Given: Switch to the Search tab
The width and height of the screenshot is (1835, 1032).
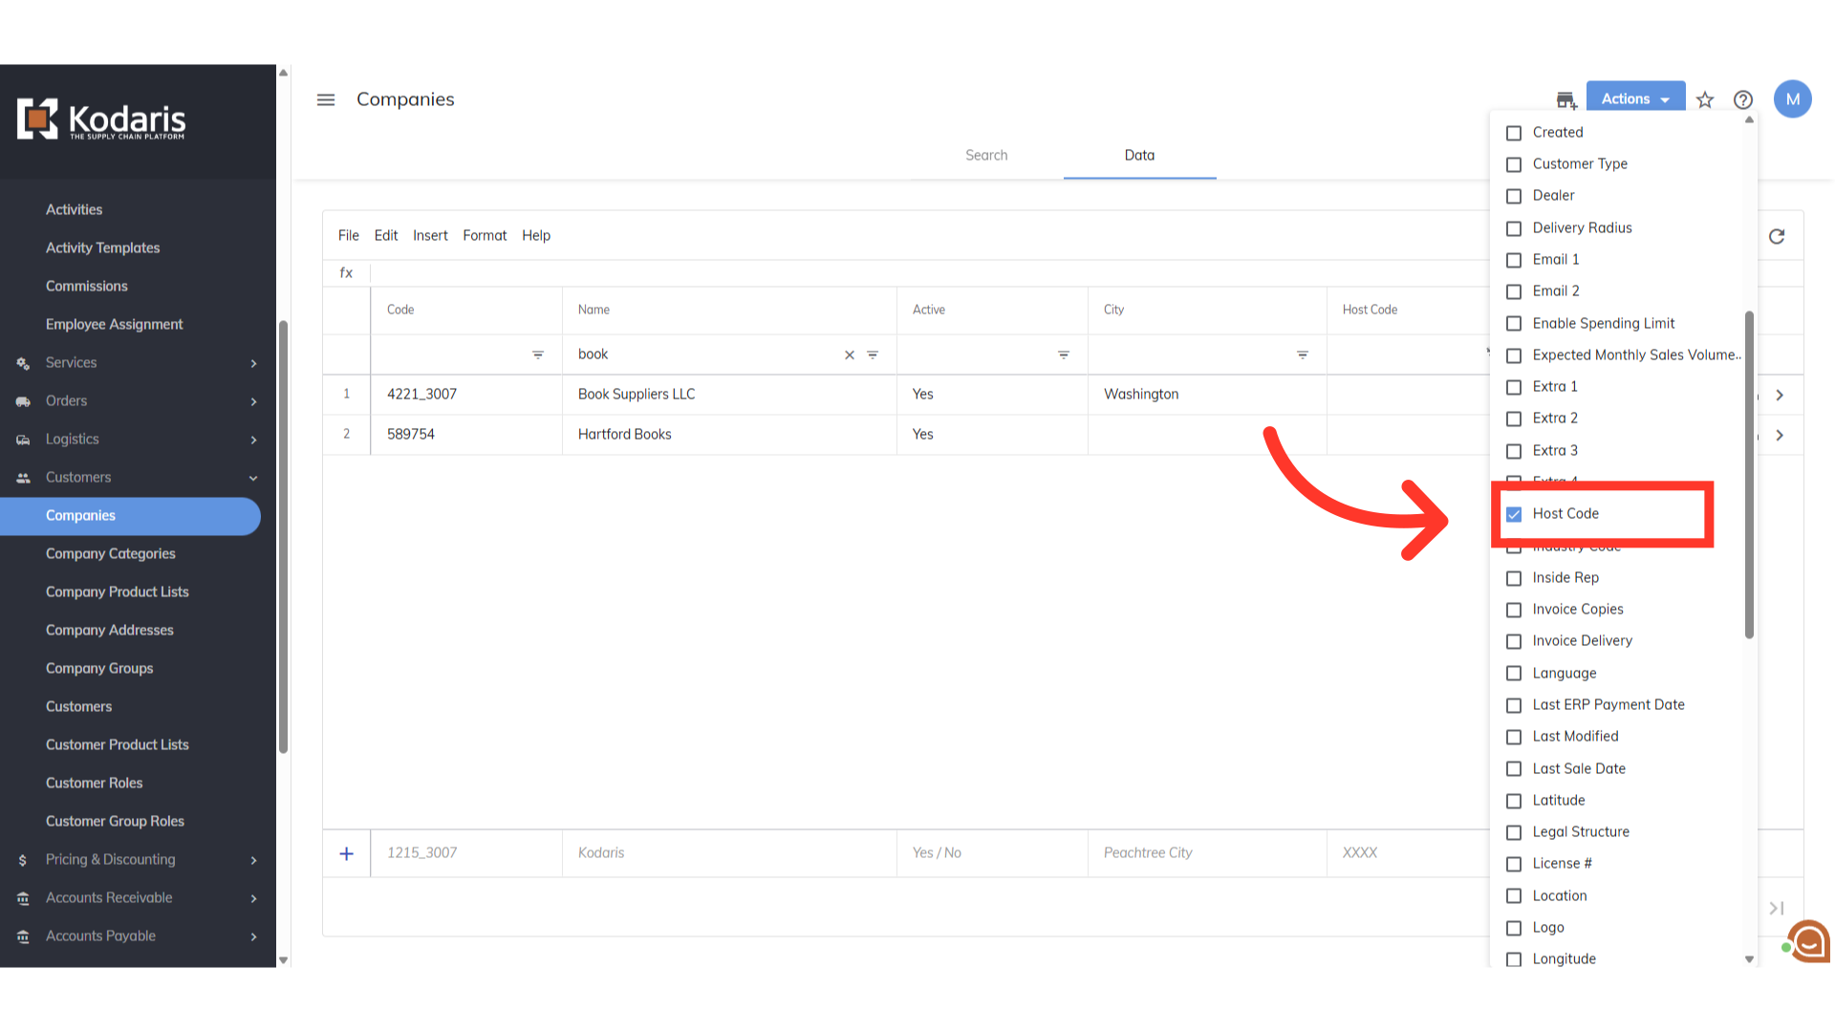Looking at the screenshot, I should tap(986, 155).
